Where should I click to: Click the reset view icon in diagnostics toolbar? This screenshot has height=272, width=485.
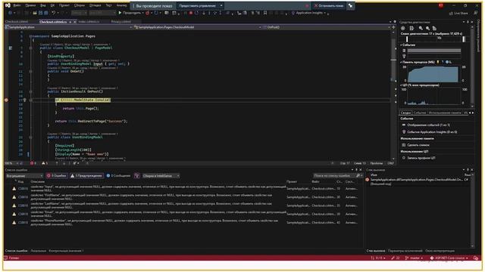pyautogui.click(x=434, y=29)
